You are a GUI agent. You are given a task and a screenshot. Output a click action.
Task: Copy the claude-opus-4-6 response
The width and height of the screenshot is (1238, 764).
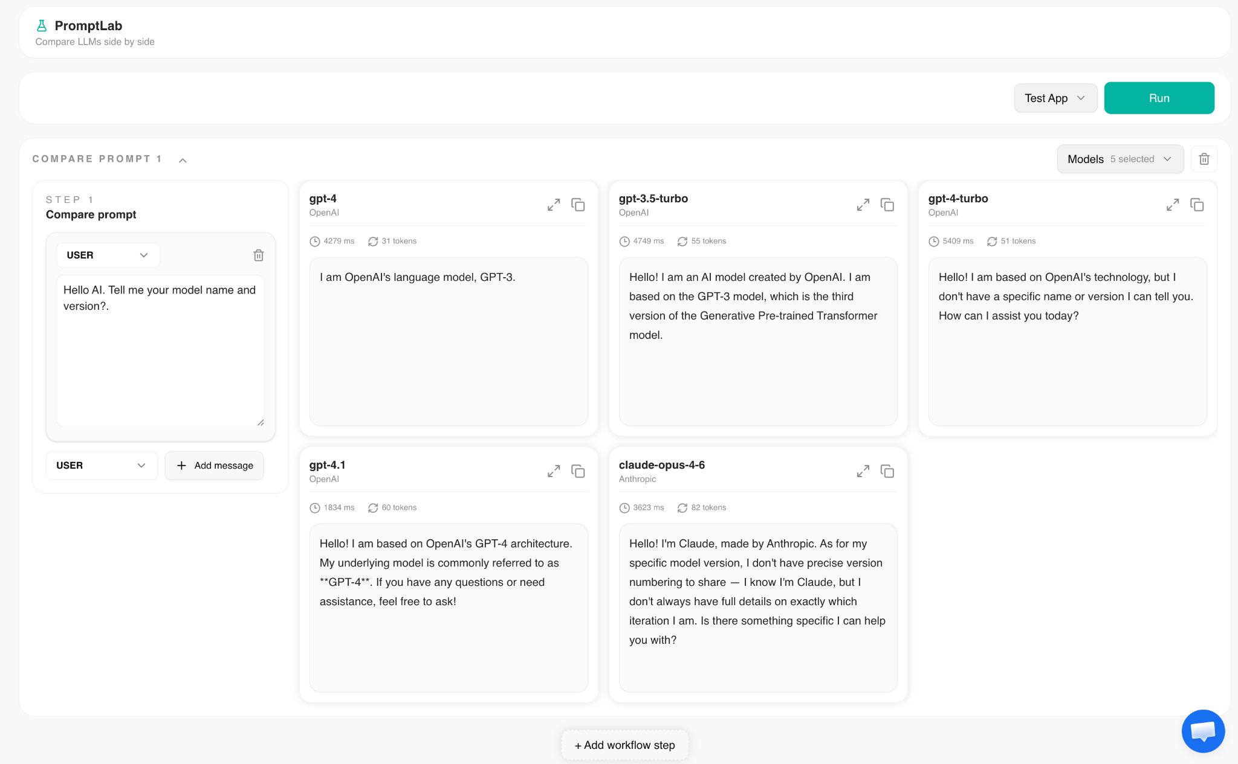(888, 471)
